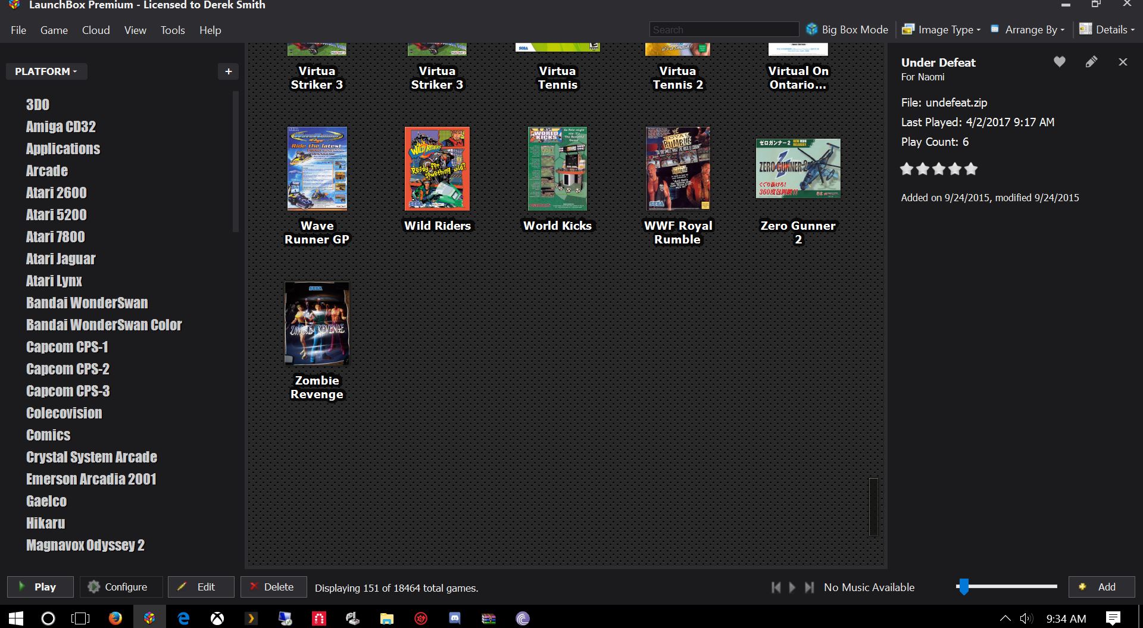Select Wave Runner GP cover
The width and height of the screenshot is (1143, 628).
(317, 168)
